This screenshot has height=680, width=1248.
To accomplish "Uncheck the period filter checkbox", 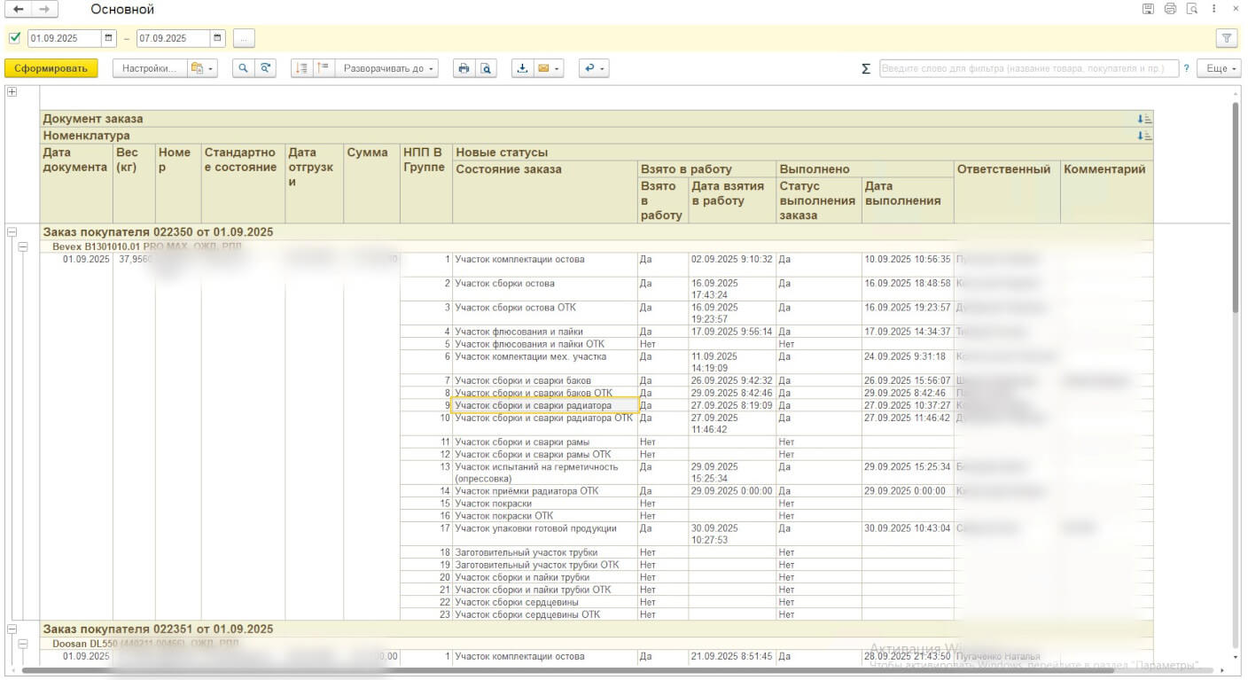I will coord(14,38).
